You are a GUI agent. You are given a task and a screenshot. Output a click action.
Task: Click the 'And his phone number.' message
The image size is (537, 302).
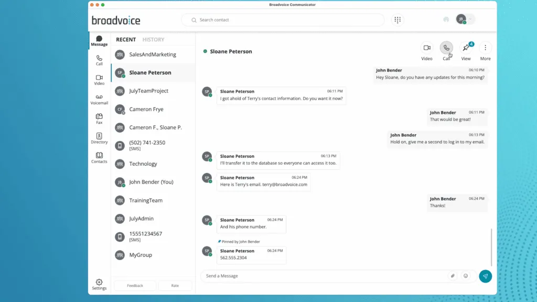tap(251, 224)
